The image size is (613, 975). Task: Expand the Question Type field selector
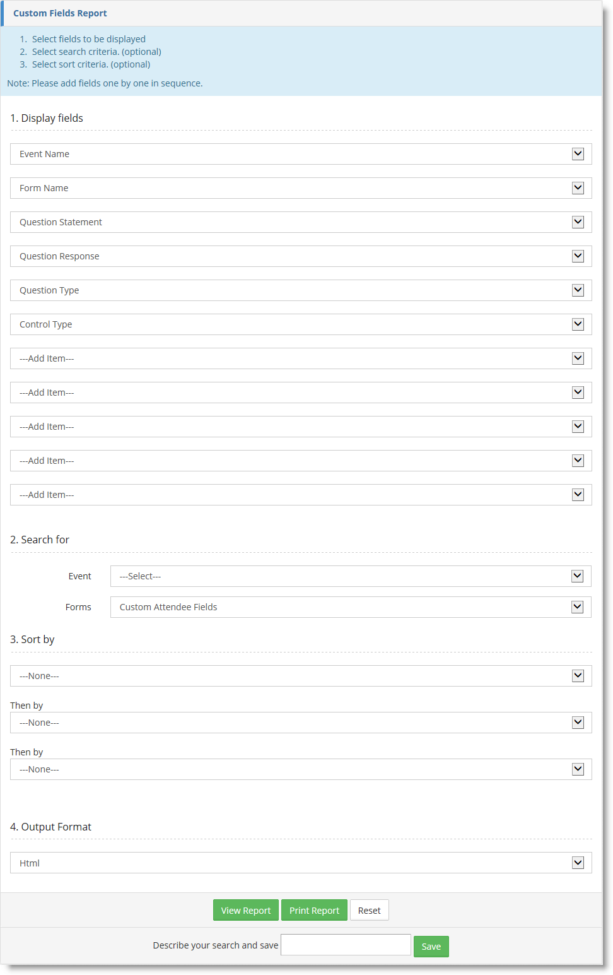coord(301,290)
